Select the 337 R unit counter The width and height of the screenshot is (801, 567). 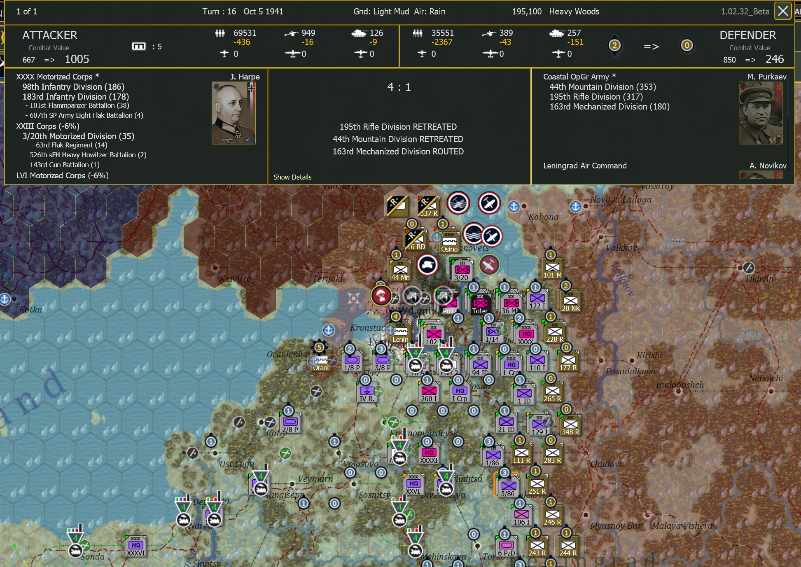click(428, 207)
